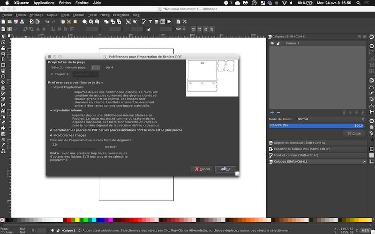
Task: Select the Star/polygon tool
Action: (3, 82)
